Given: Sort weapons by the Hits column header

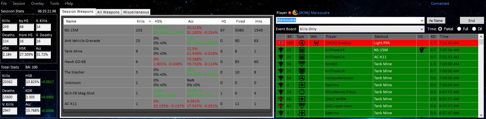Looking at the screenshot, I should (262, 21).
